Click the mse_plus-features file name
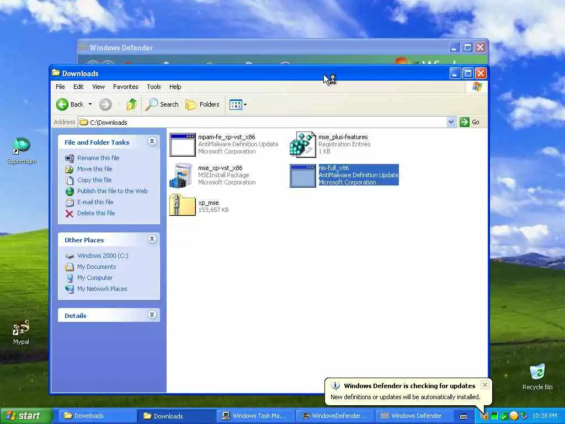Image resolution: width=565 pixels, height=424 pixels. pyautogui.click(x=343, y=137)
